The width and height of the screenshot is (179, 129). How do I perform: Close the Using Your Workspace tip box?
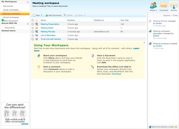(144, 43)
